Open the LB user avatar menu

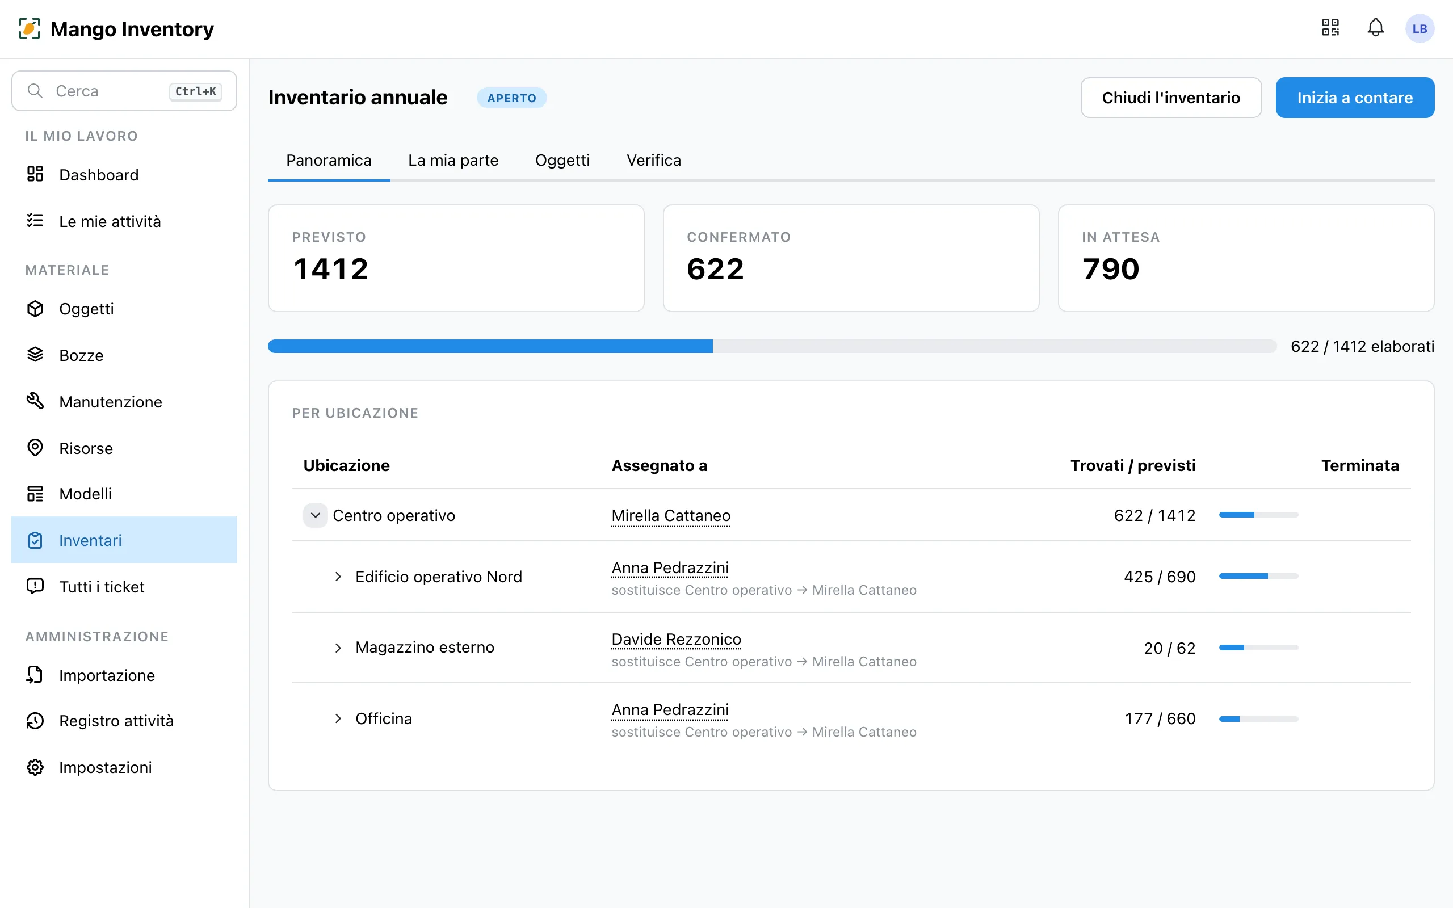pos(1420,29)
